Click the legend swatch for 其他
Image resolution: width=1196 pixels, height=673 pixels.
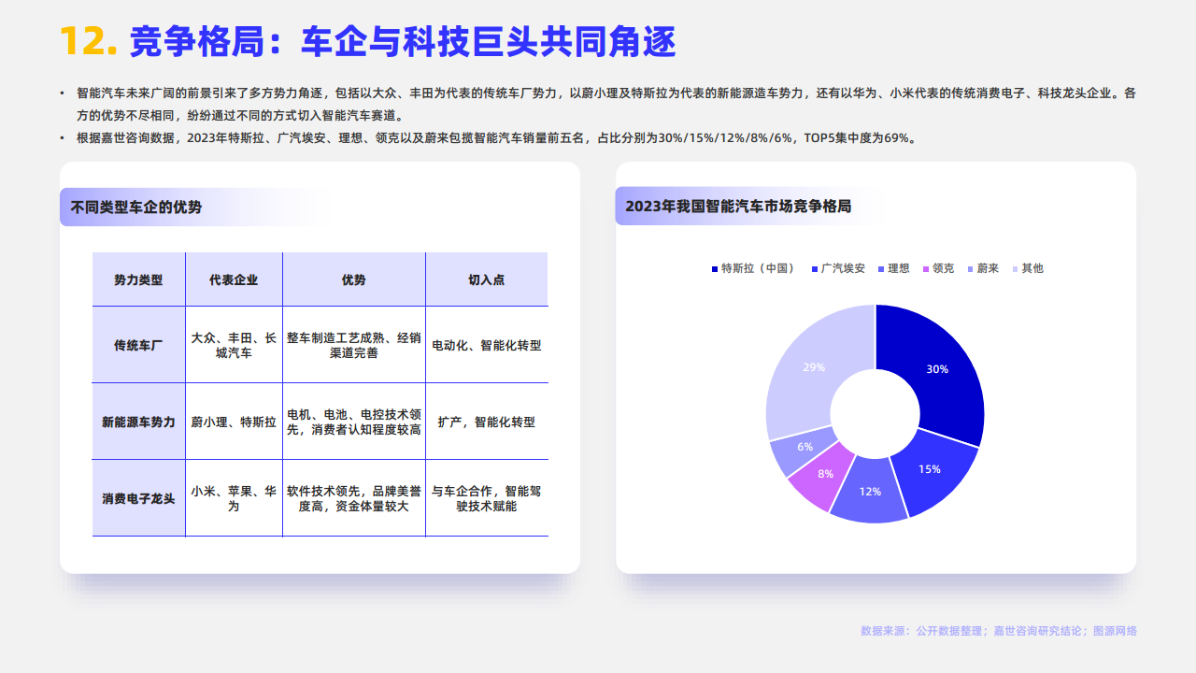(x=1016, y=269)
